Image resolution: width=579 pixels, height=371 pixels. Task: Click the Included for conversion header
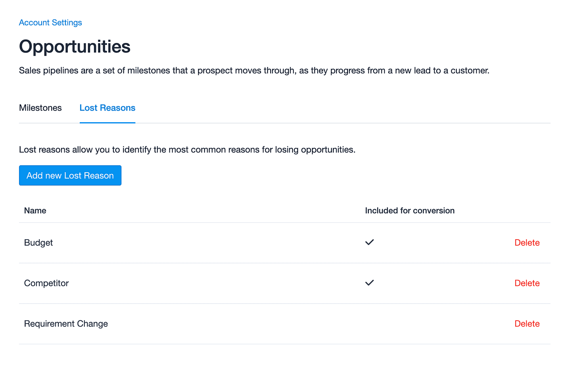click(410, 211)
